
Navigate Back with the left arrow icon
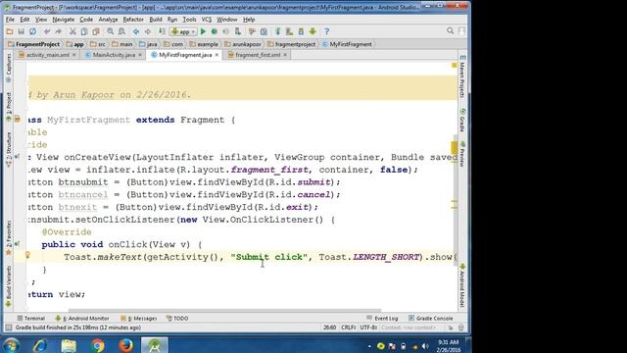(136, 31)
